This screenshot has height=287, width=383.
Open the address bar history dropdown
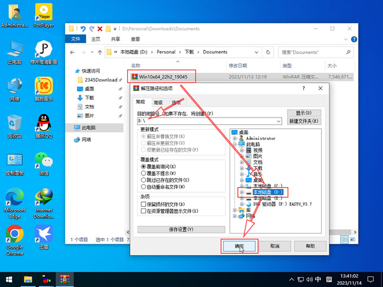click(x=256, y=53)
